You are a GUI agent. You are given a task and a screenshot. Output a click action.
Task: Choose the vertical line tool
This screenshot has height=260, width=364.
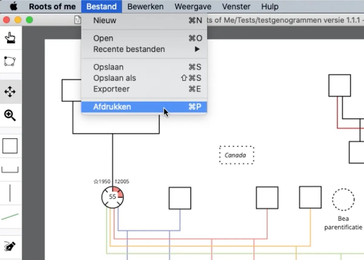click(x=10, y=193)
